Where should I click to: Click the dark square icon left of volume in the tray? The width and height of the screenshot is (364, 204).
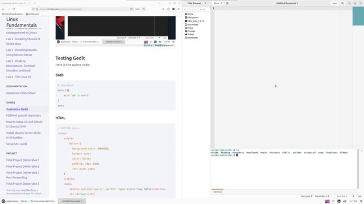click(x=339, y=202)
